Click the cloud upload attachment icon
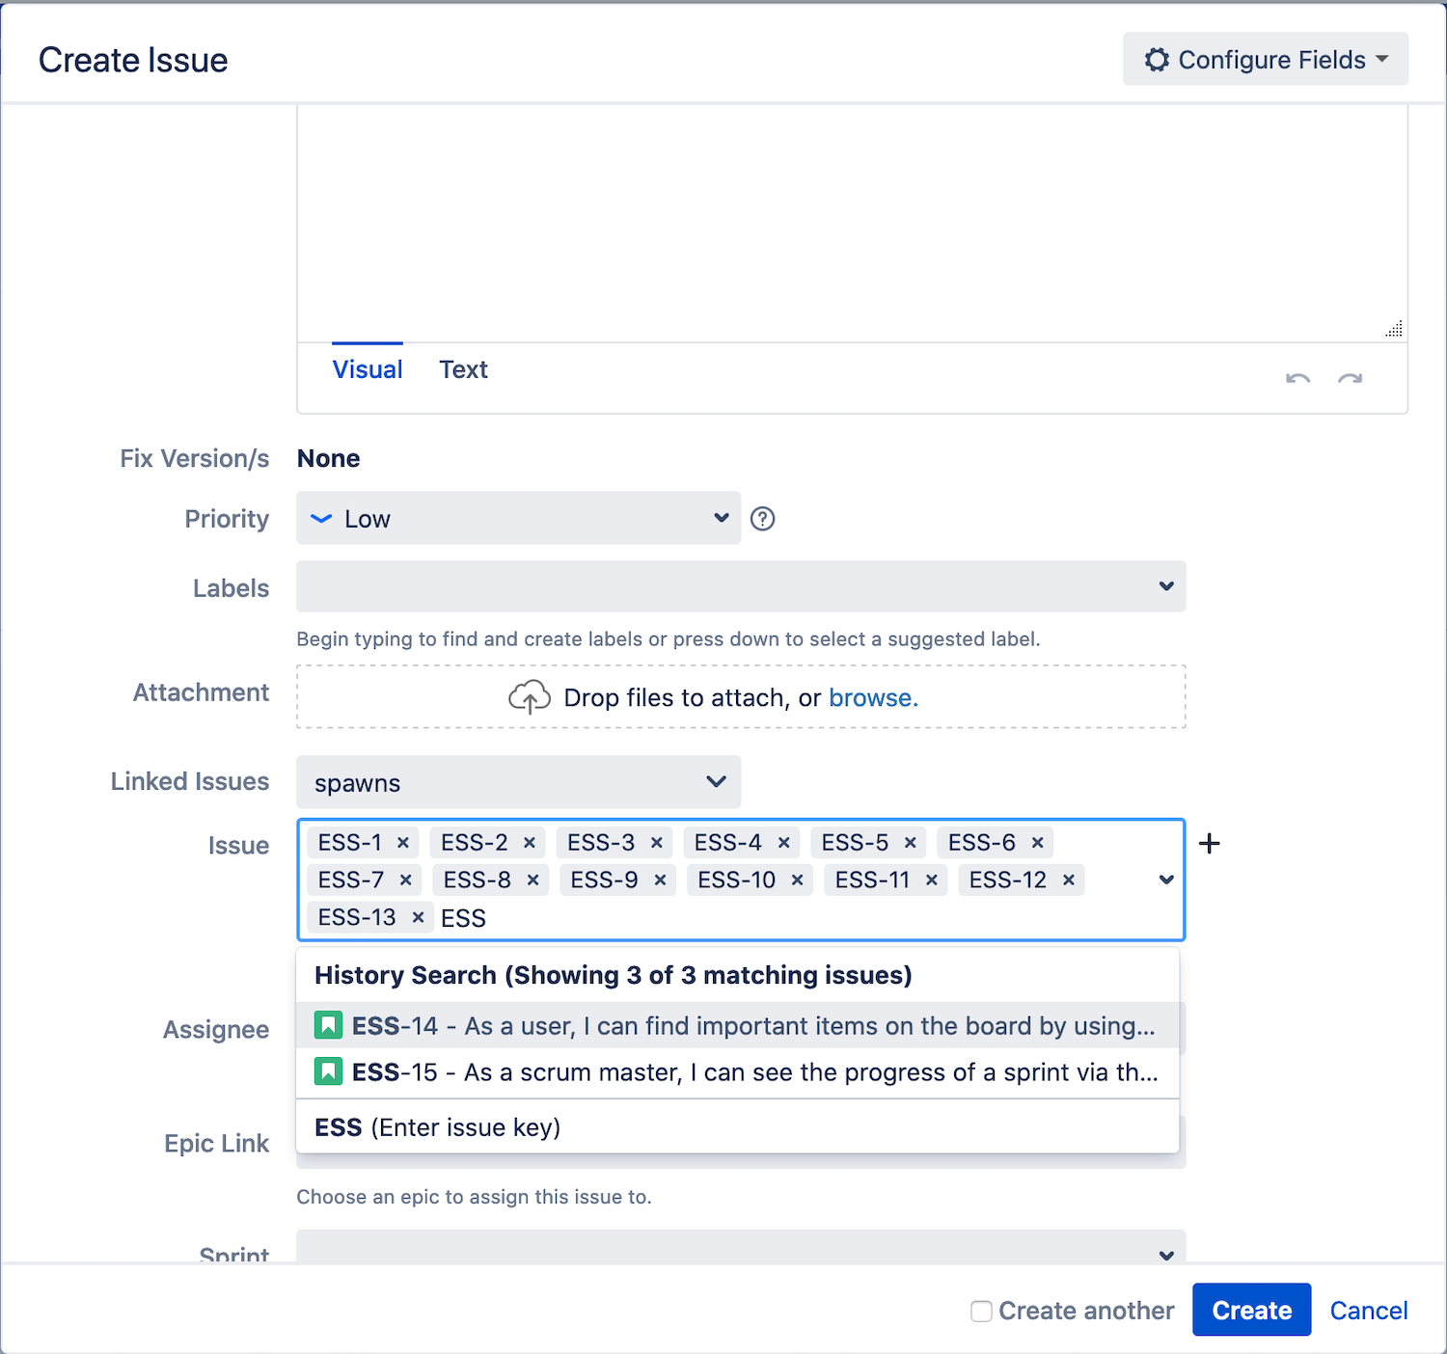 [x=530, y=696]
